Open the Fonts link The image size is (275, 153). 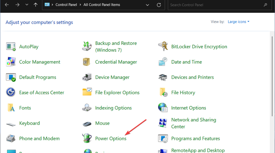point(25,108)
